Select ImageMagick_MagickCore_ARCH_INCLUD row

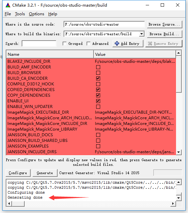click(91, 118)
